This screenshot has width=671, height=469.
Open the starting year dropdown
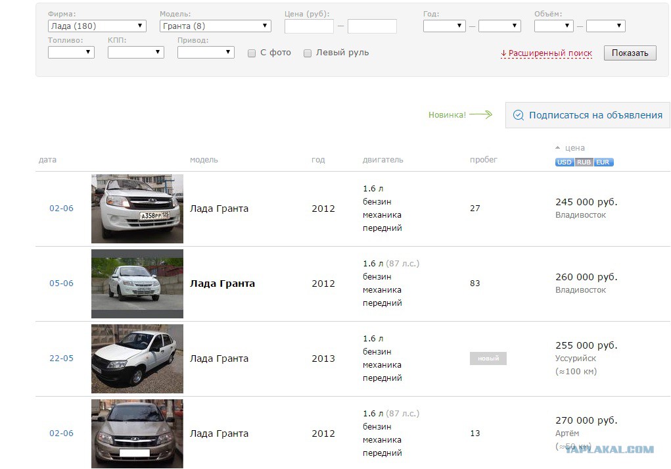pyautogui.click(x=444, y=26)
